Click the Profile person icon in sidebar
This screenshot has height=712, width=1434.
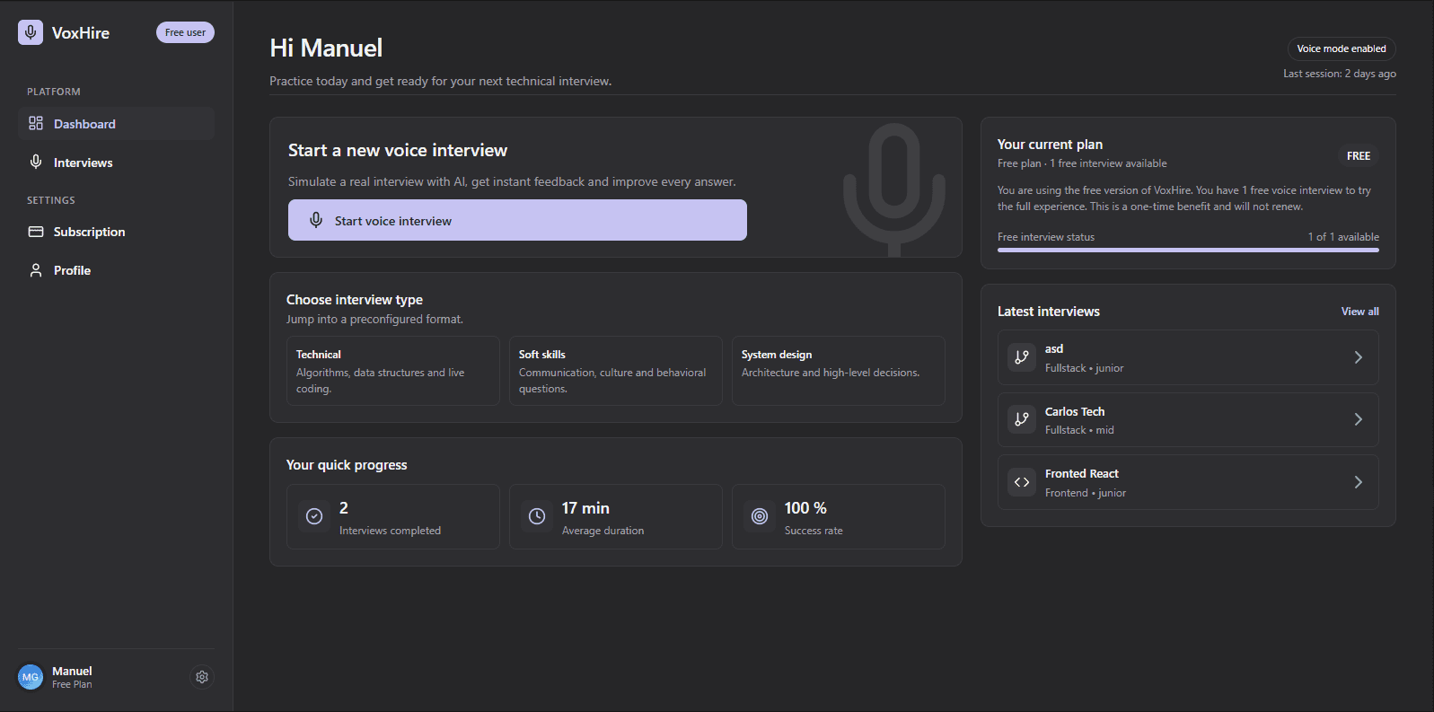point(36,270)
